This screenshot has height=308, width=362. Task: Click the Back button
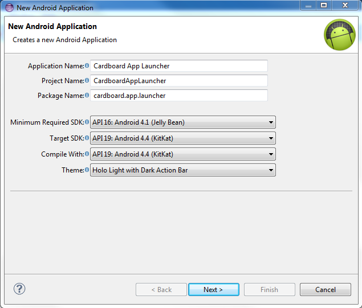click(x=161, y=290)
